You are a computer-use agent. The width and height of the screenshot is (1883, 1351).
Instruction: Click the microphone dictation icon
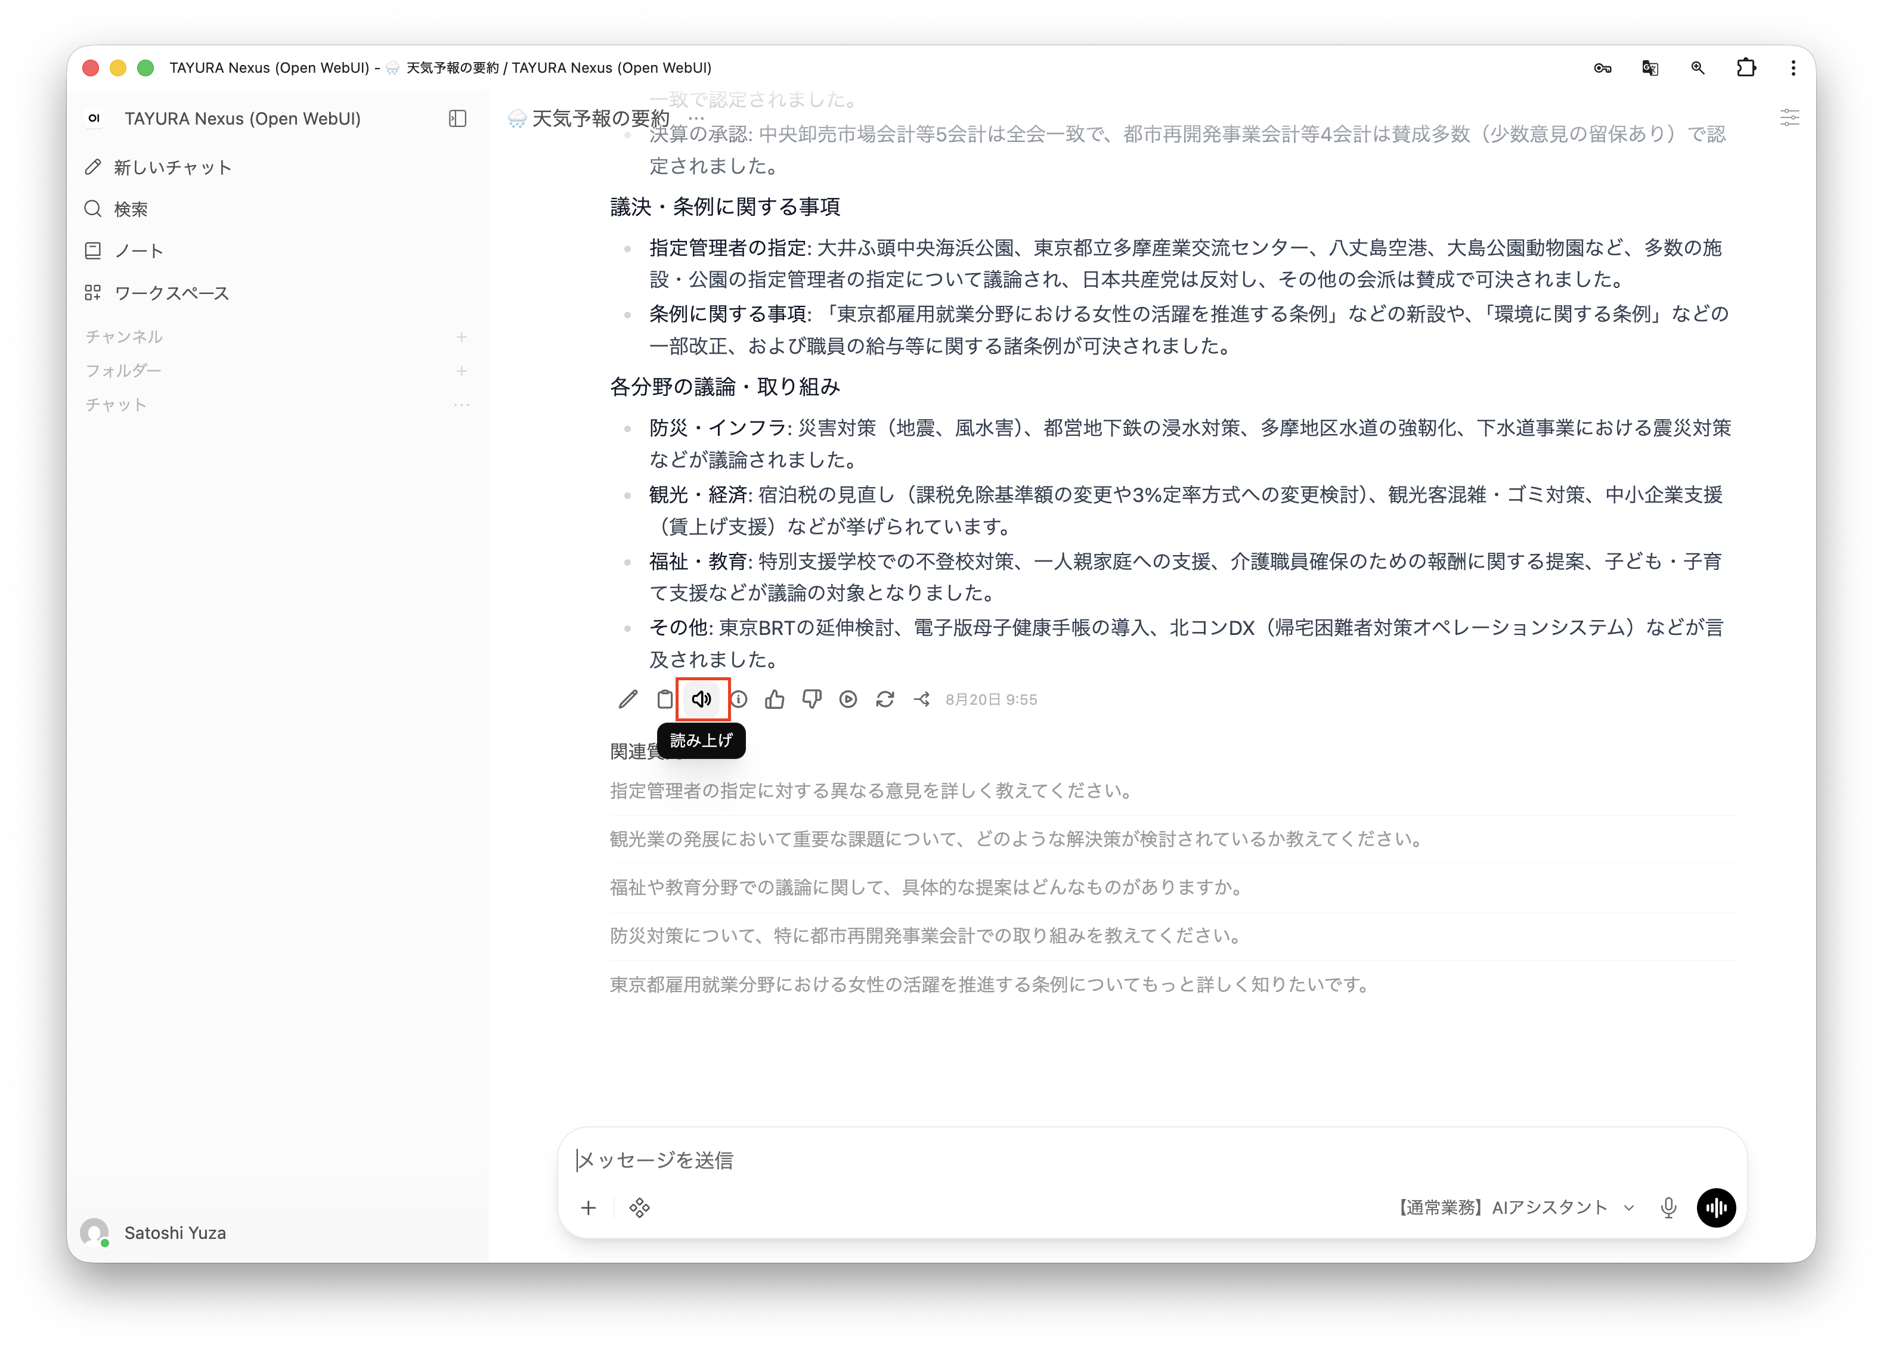pos(1668,1207)
